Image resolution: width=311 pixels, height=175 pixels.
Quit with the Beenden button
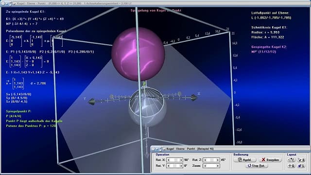point(270,160)
